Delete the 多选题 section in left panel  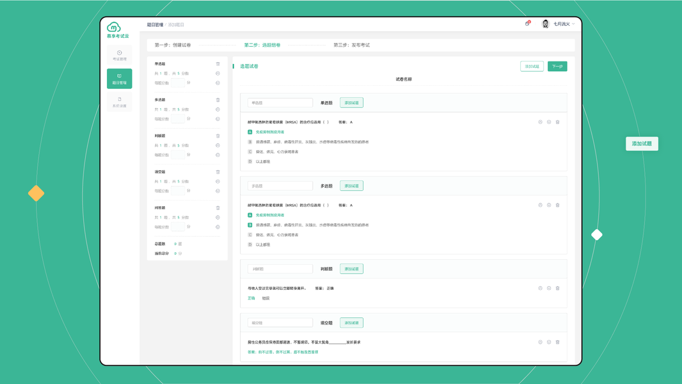point(218,100)
